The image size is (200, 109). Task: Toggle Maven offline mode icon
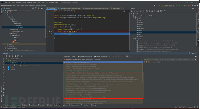coord(149,11)
